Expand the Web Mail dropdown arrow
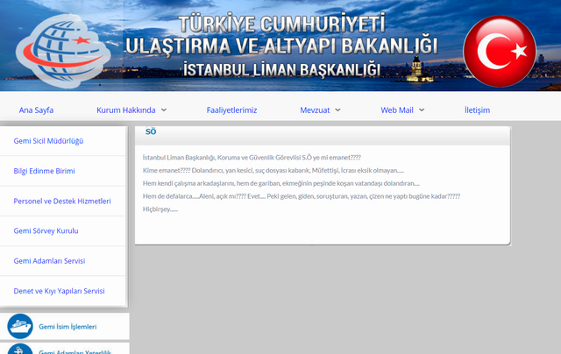The height and width of the screenshot is (354, 561). click(x=422, y=110)
